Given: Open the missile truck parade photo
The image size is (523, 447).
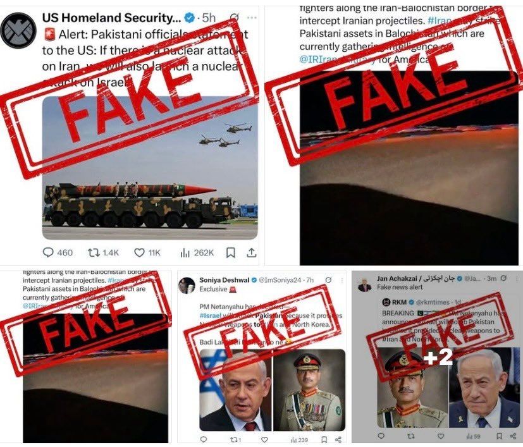Looking at the screenshot, I should [x=150, y=168].
